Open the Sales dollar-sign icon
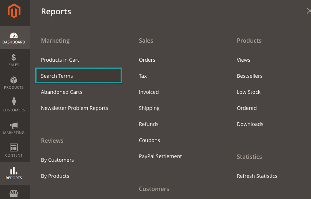311x199 pixels. click(x=14, y=58)
